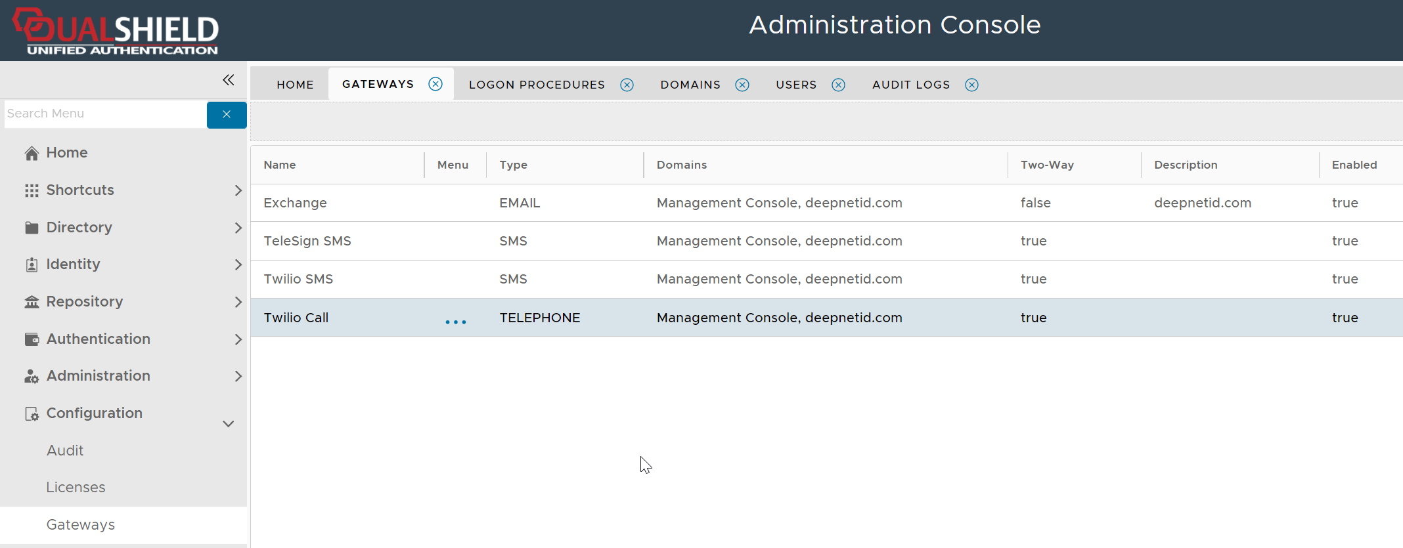Screen dimensions: 1403x548
Task: Expand the Identity menu section
Action: tap(238, 264)
